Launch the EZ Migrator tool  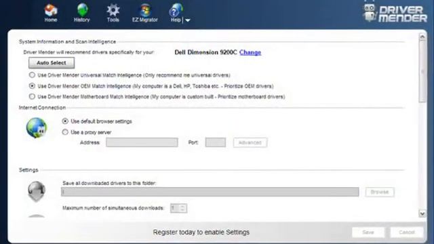[x=144, y=13]
